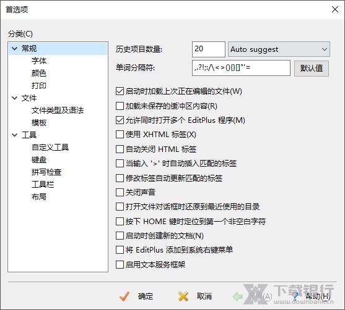The image size is (345, 310).
Task: Enable 当输入 '>' 时自动插入匹配的标签
Action: [120, 164]
